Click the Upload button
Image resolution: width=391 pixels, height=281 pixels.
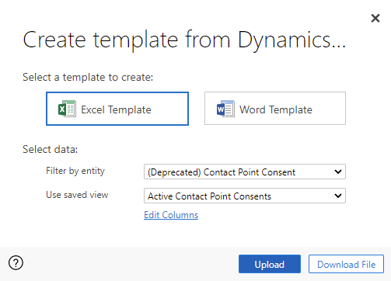tap(270, 264)
